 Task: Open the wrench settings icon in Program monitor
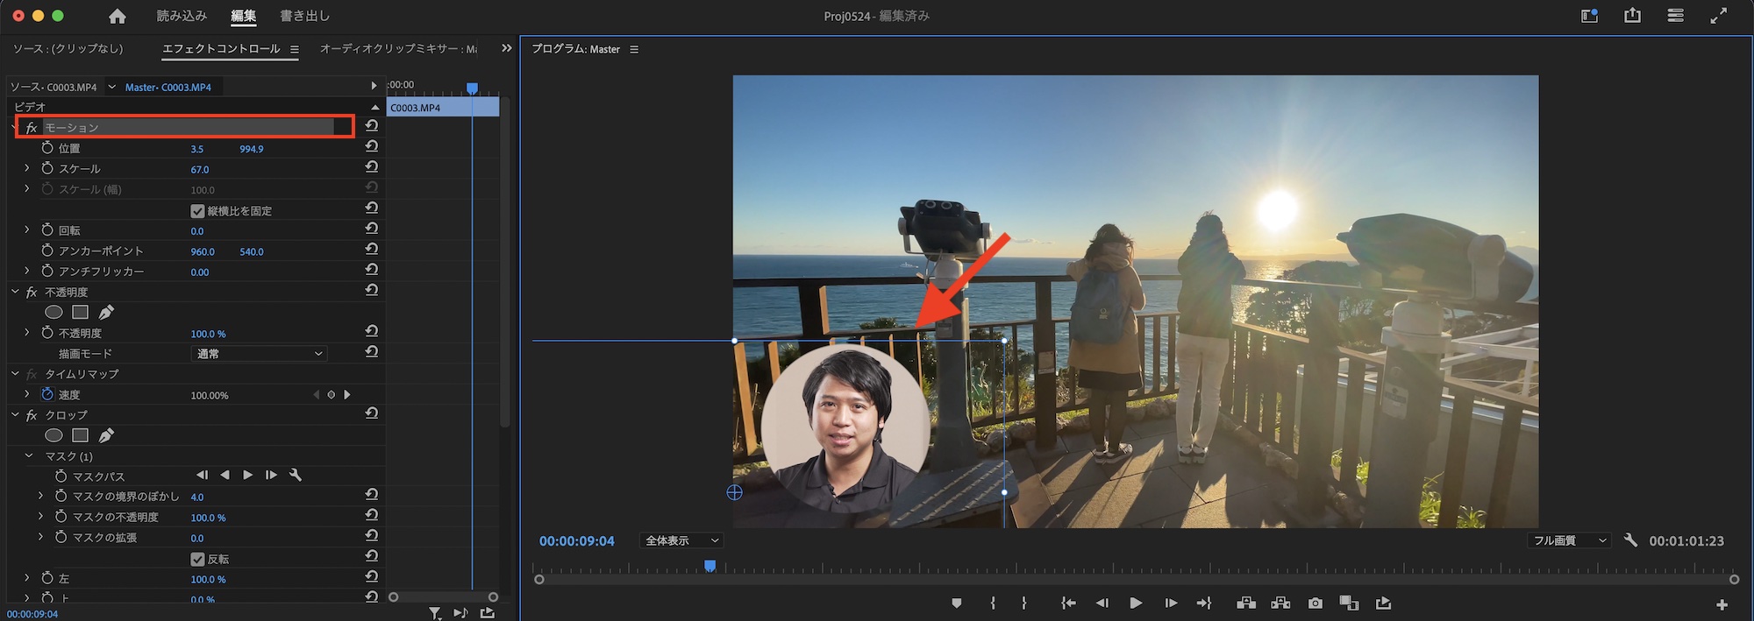point(1630,540)
